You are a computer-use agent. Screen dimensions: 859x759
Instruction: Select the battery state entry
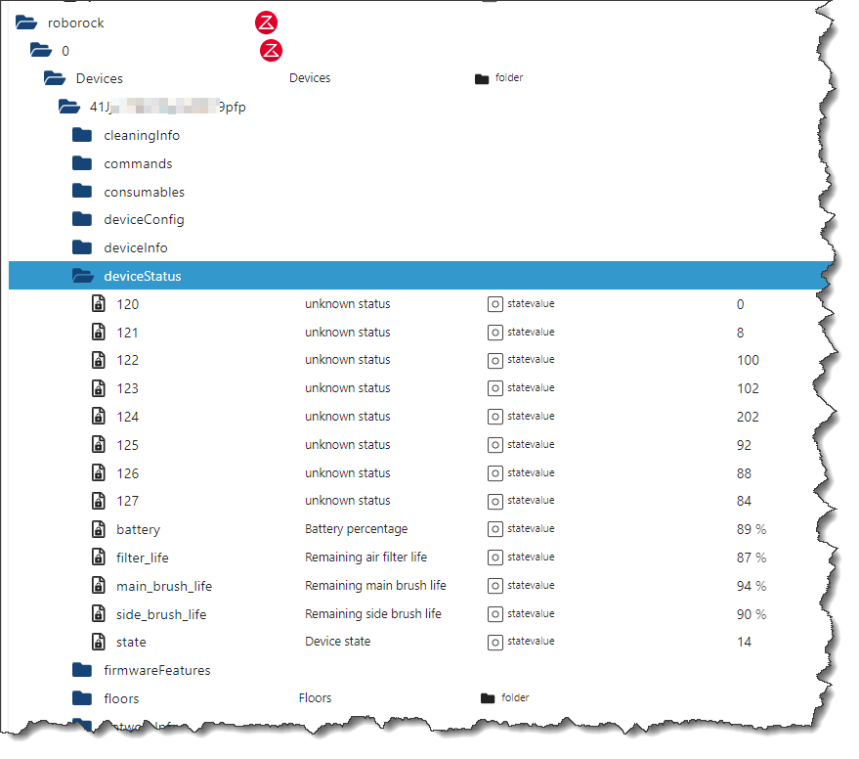pos(138,530)
